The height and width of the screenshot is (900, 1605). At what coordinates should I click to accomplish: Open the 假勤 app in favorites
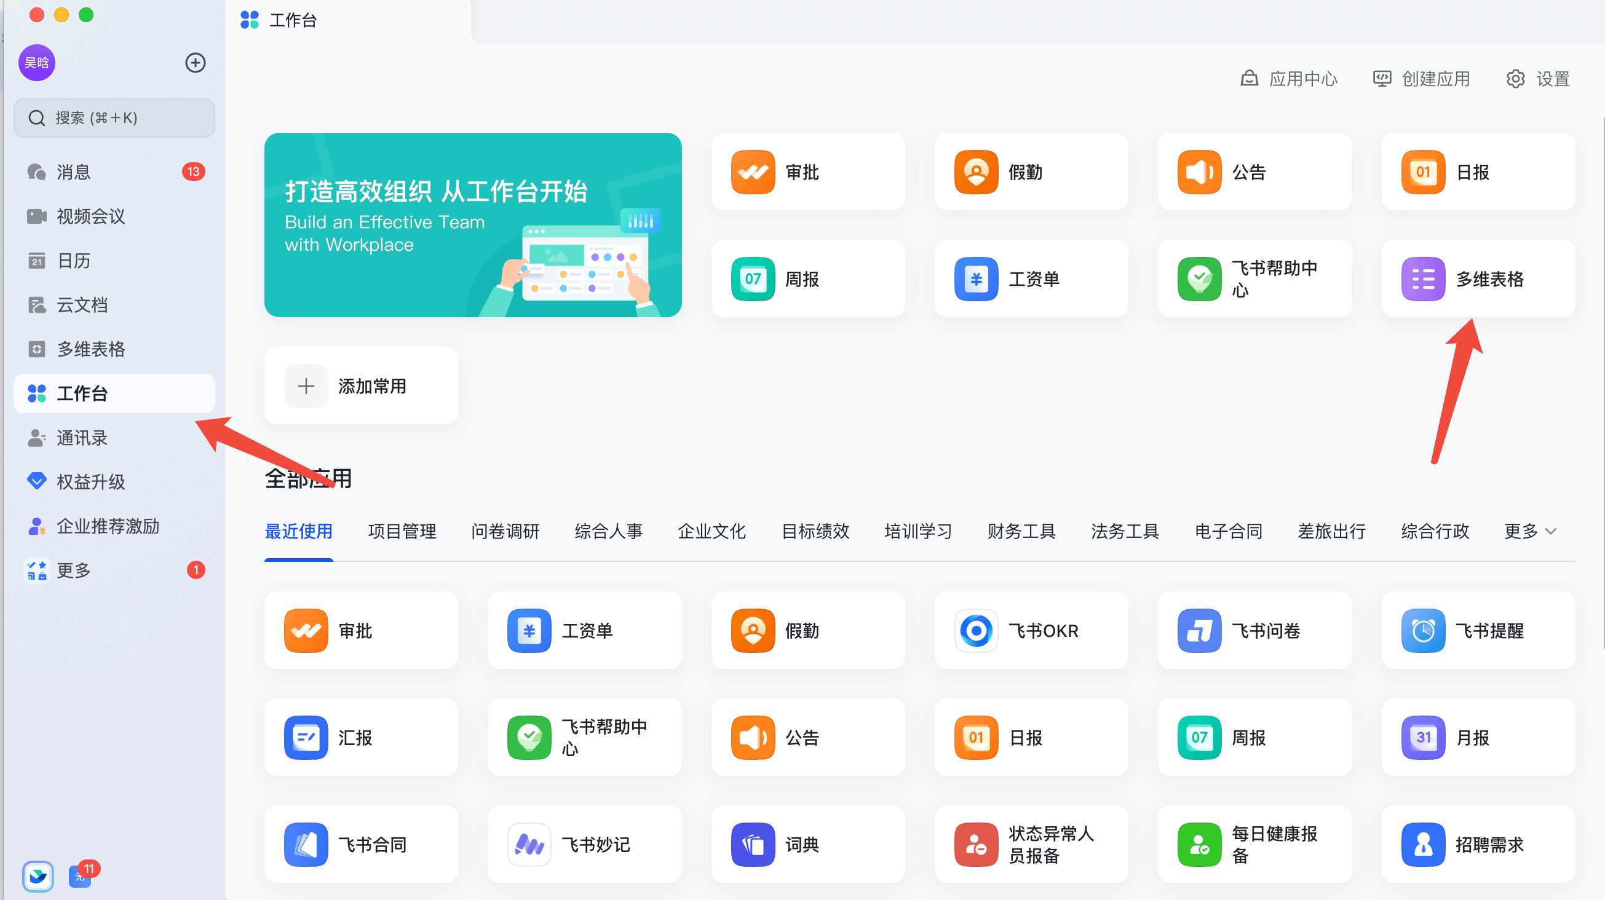1031,172
